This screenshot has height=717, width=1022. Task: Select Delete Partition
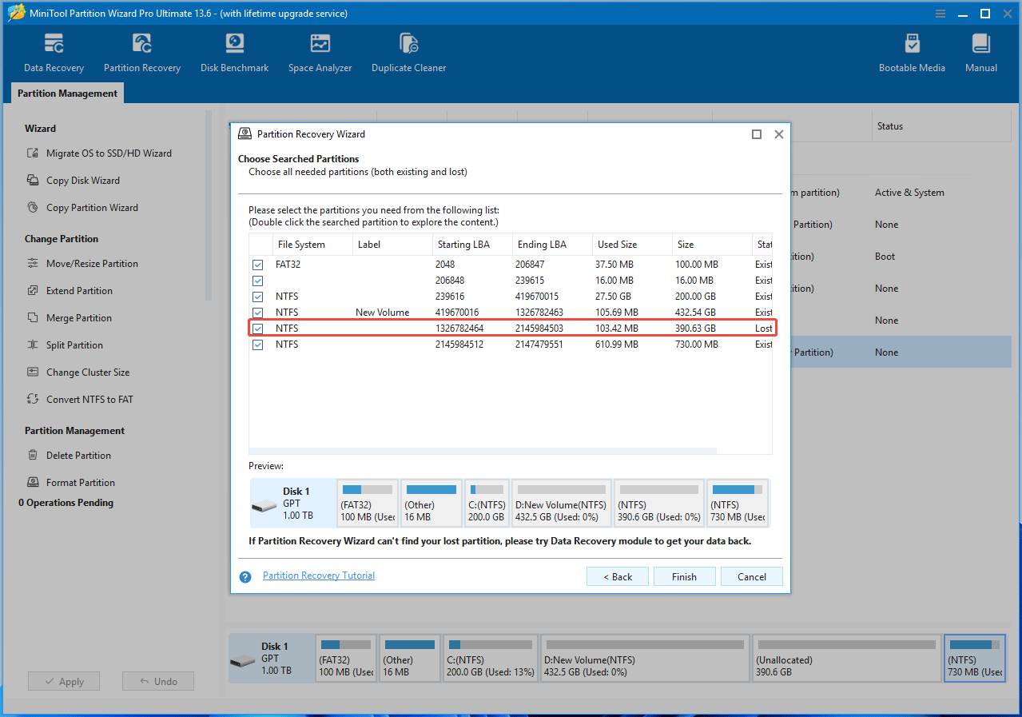69,456
